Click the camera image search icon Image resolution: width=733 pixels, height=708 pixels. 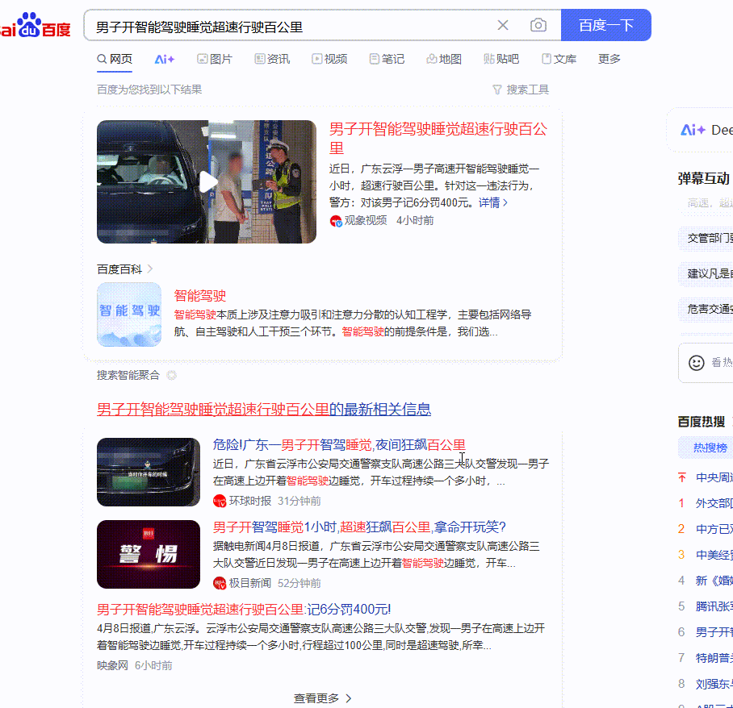click(538, 26)
